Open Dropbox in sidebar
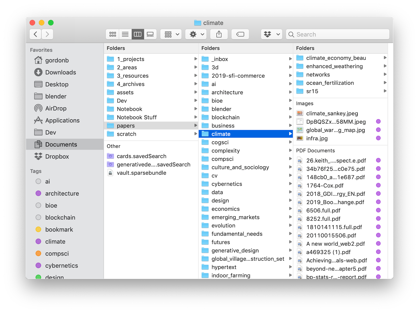The width and height of the screenshot is (419, 313). (65, 156)
